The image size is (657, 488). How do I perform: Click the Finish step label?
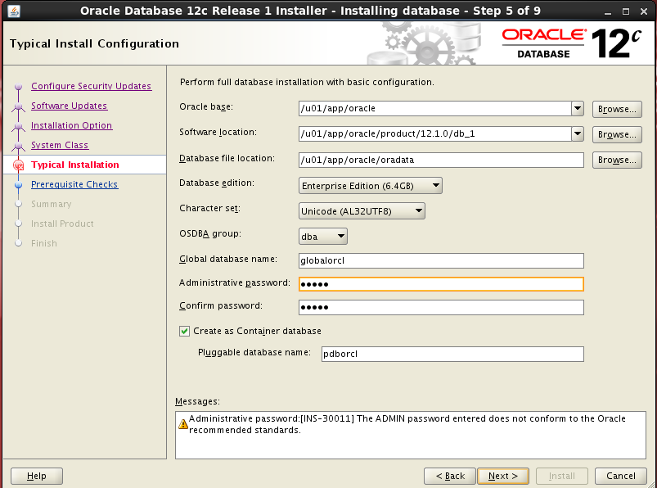click(44, 243)
